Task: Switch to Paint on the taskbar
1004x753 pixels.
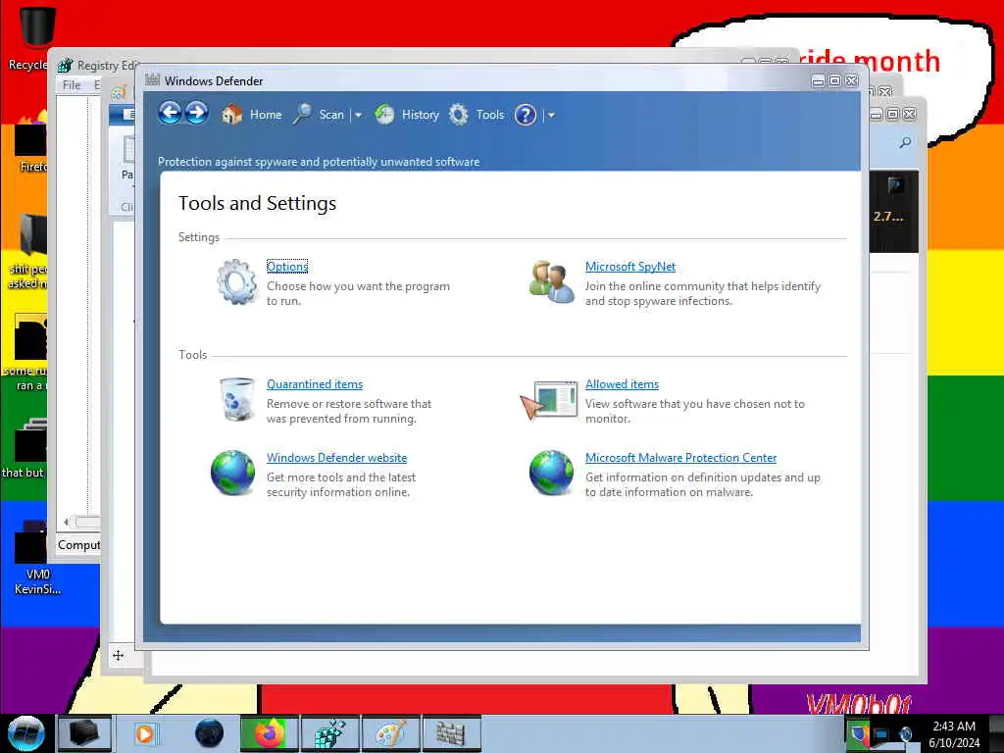Action: pyautogui.click(x=390, y=733)
